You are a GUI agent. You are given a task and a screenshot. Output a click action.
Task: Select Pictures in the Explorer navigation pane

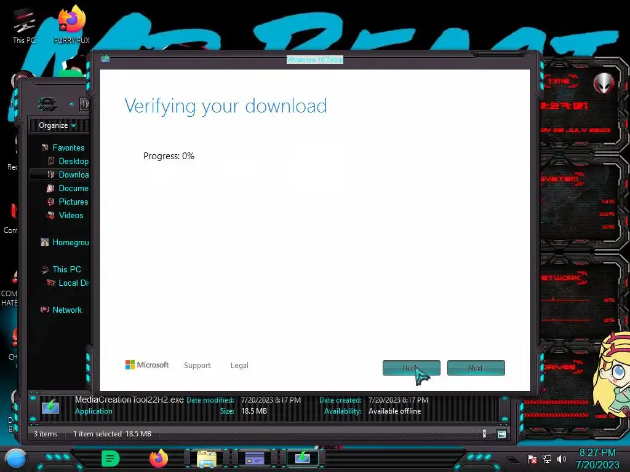click(x=73, y=202)
